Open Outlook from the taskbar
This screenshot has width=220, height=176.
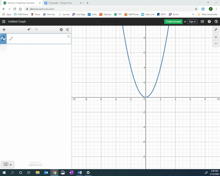click(46, 173)
